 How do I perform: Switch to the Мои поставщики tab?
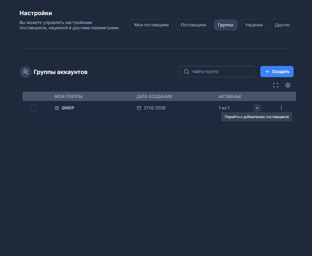tap(151, 25)
